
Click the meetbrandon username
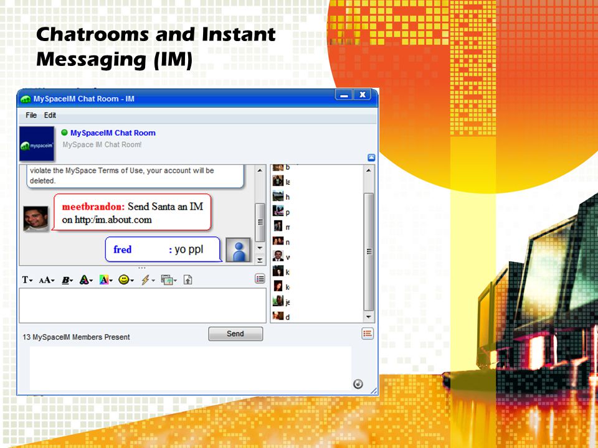point(93,207)
